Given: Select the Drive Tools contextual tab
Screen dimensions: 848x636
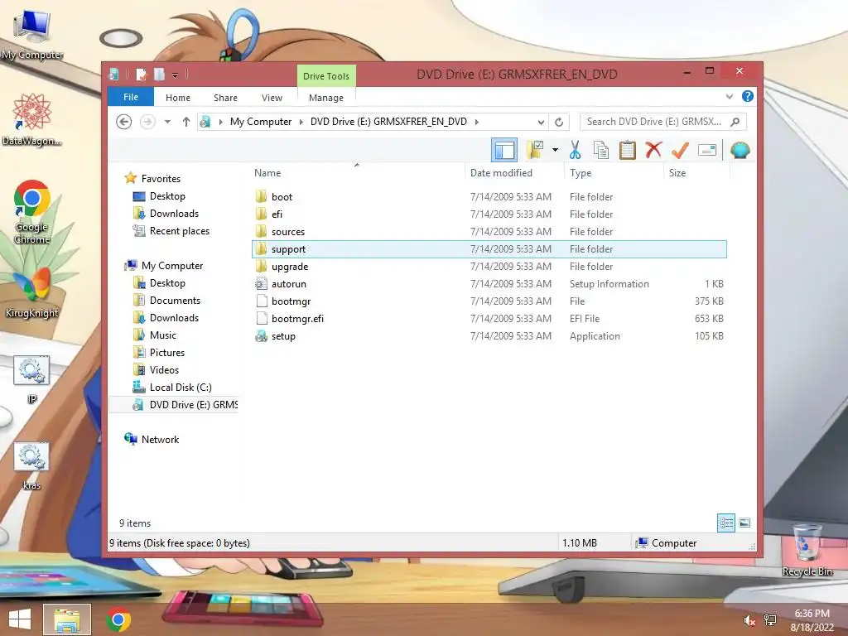Looking at the screenshot, I should point(326,76).
